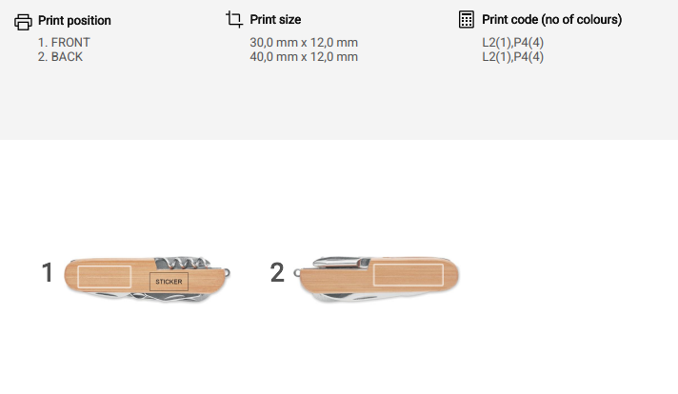Click the outlined print area on front knife
Viewport: 678px width, 394px height.
point(105,276)
